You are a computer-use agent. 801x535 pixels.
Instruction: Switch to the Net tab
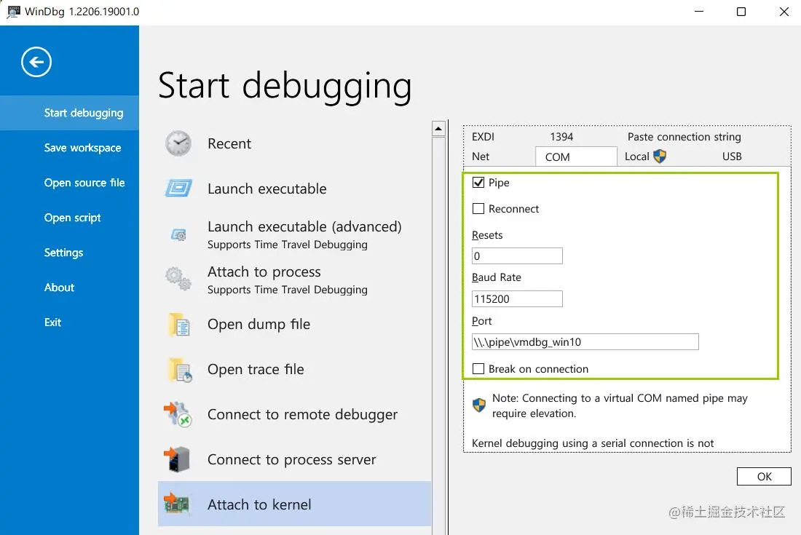coord(480,156)
